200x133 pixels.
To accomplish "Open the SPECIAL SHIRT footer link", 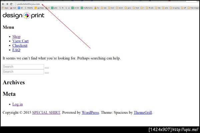I will (46, 112).
